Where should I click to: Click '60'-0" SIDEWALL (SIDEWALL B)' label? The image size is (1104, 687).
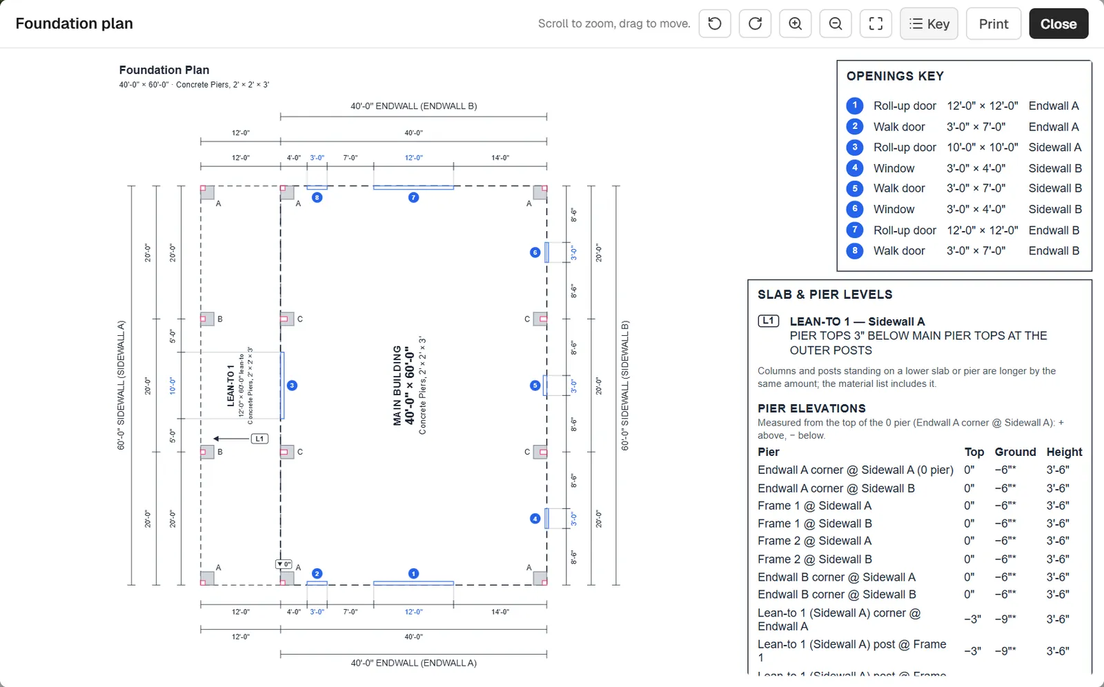625,386
